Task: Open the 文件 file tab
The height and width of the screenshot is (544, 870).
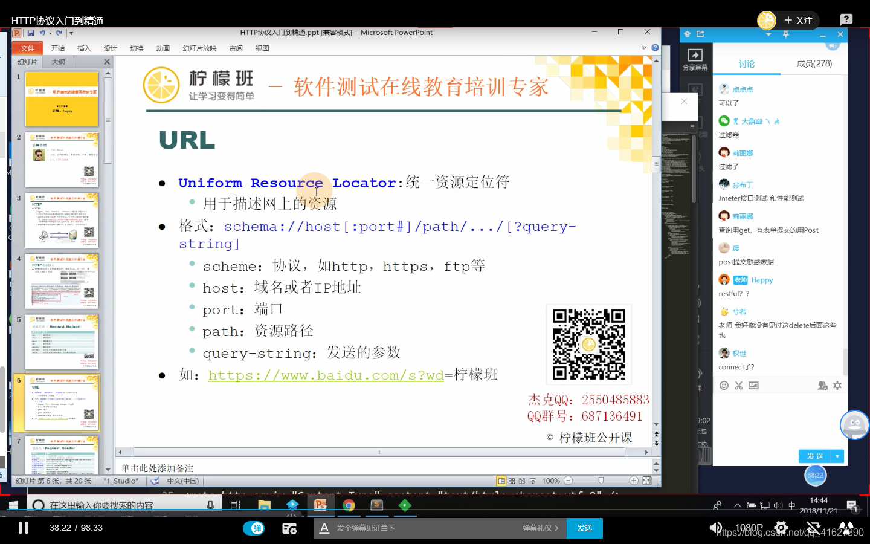Action: (28, 48)
